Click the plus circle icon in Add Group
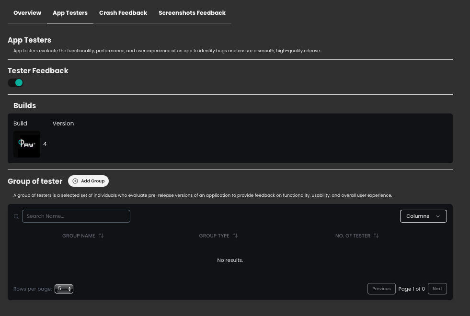470x316 pixels. (x=75, y=181)
